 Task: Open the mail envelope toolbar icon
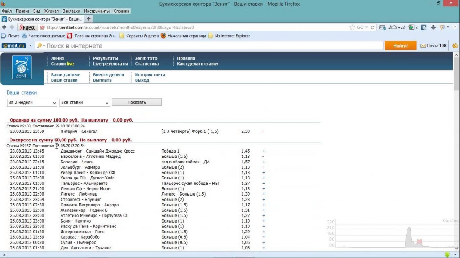pyautogui.click(x=382, y=27)
